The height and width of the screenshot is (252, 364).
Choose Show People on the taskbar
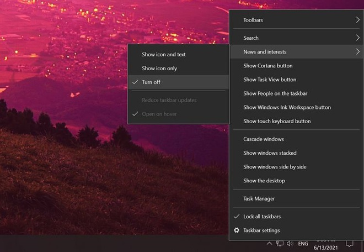coord(275,93)
